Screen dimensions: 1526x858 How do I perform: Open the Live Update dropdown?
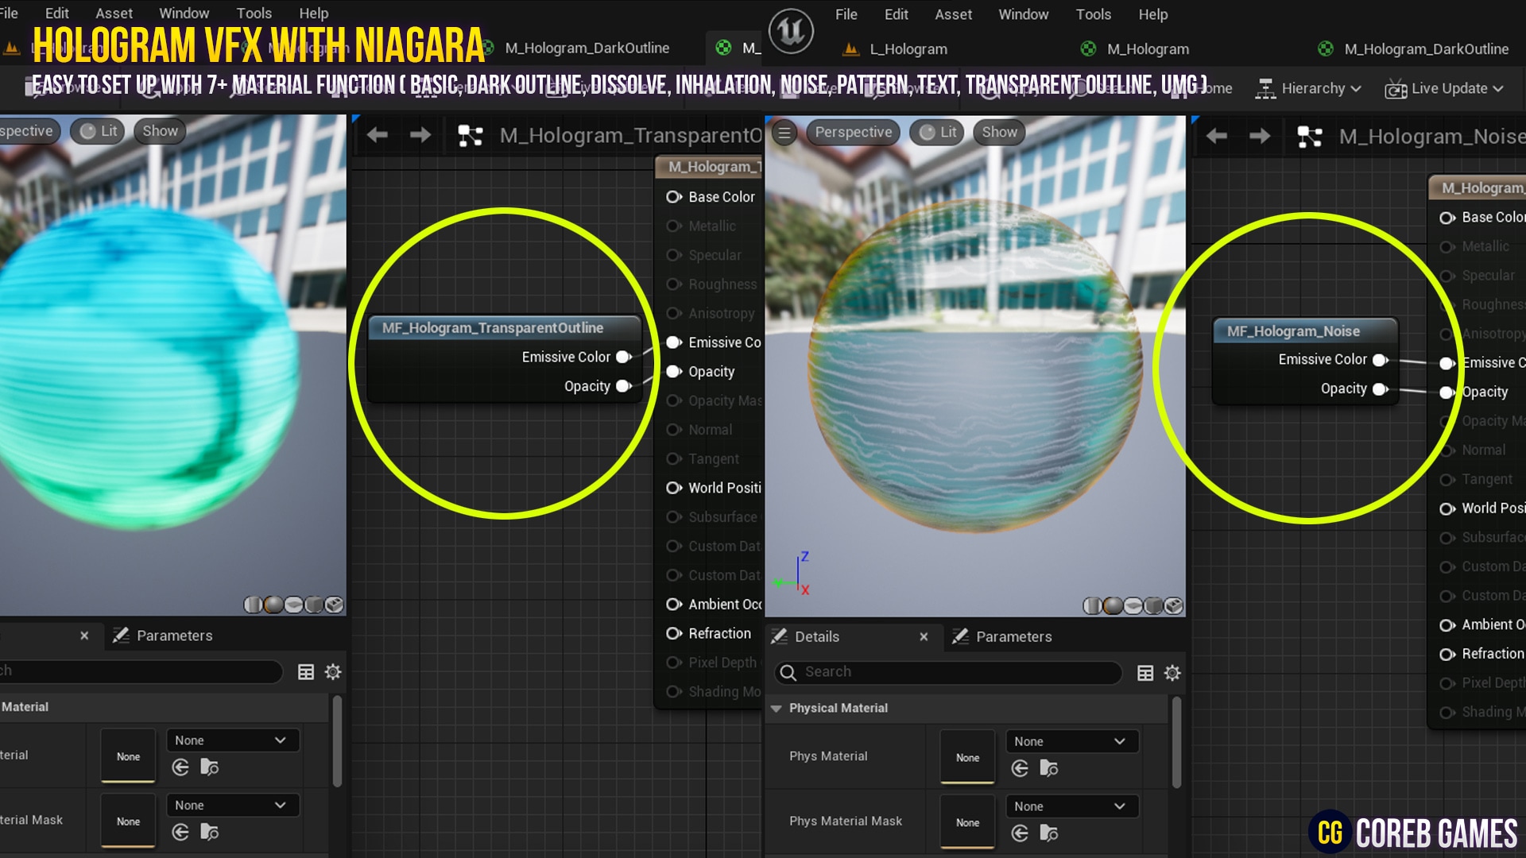[x=1444, y=89]
